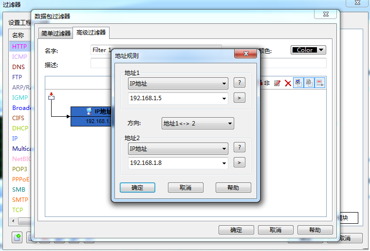The width and height of the screenshot is (370, 251).
Task: Open the 方向 direction dropdown
Action: [198, 123]
